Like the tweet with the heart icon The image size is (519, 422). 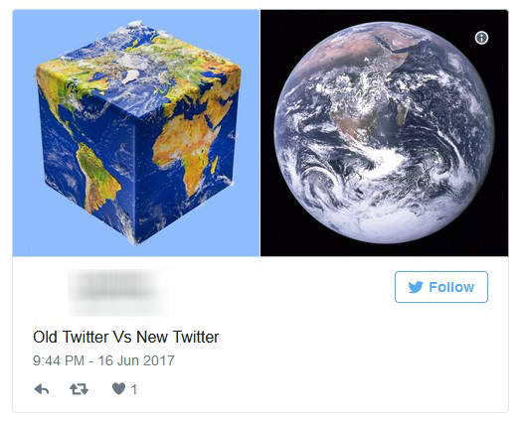(x=118, y=389)
